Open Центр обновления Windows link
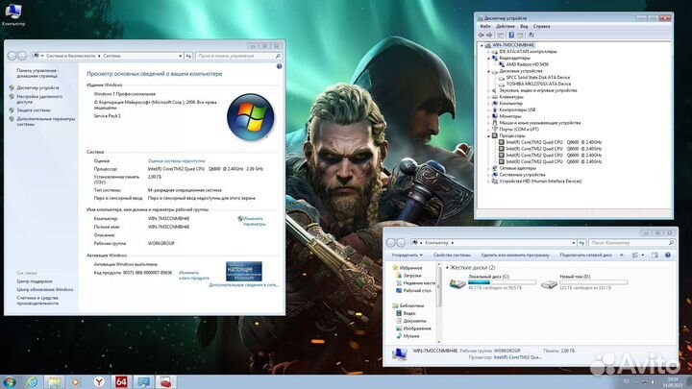692x389 pixels. (45, 290)
